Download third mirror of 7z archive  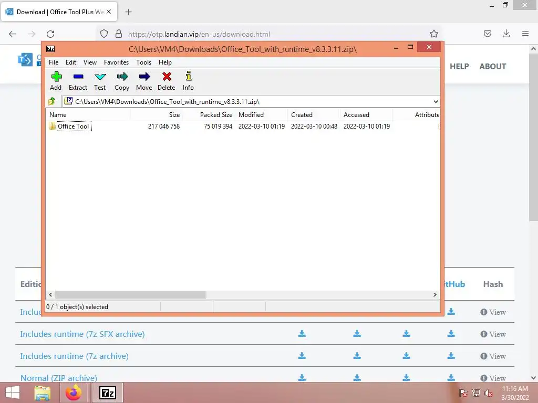click(x=407, y=356)
